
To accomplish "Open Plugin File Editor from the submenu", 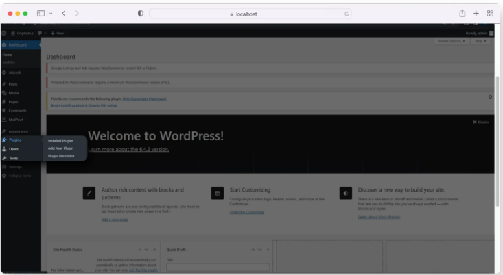I will point(61,156).
